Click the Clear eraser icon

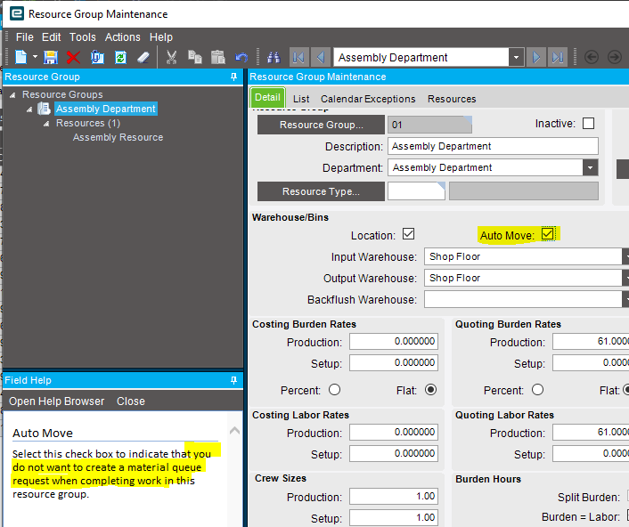143,57
